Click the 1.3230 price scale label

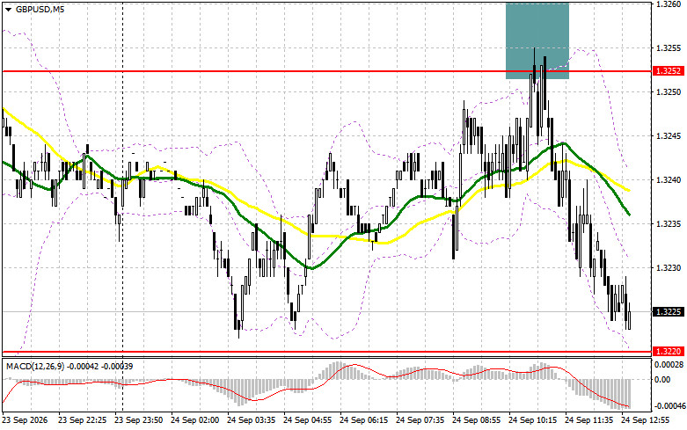tap(668, 268)
